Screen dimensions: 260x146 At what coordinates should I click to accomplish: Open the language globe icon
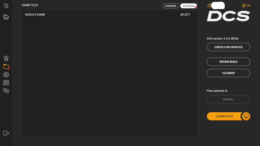click(x=244, y=5)
